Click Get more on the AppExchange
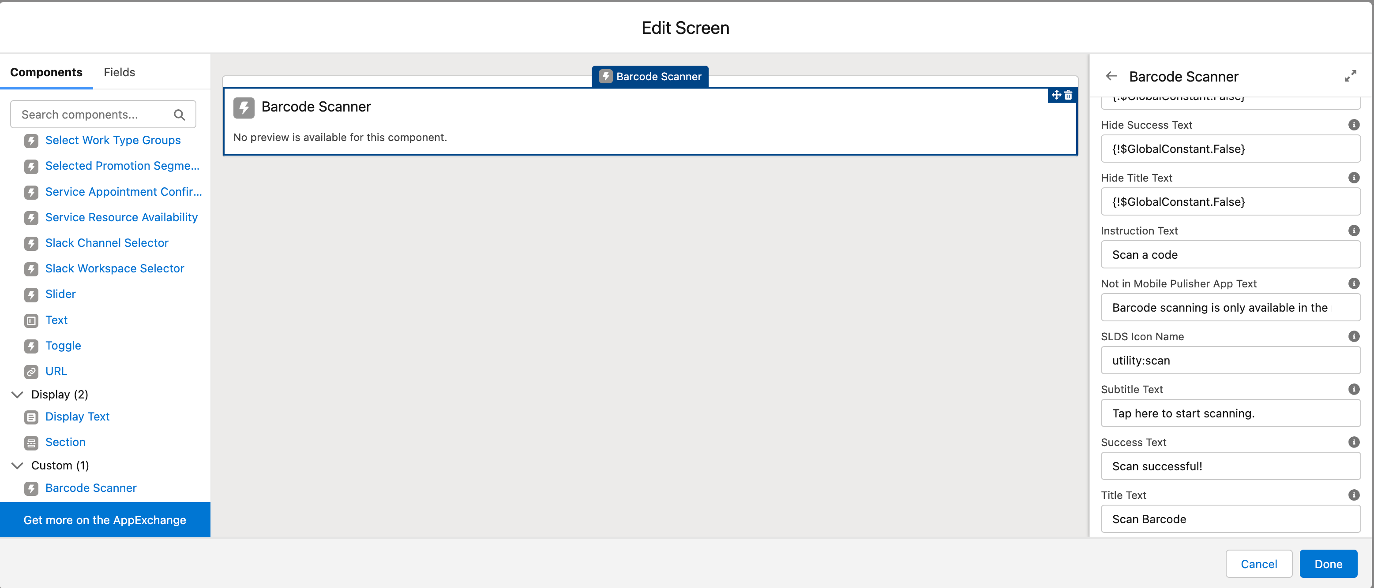This screenshot has width=1374, height=588. click(x=105, y=520)
